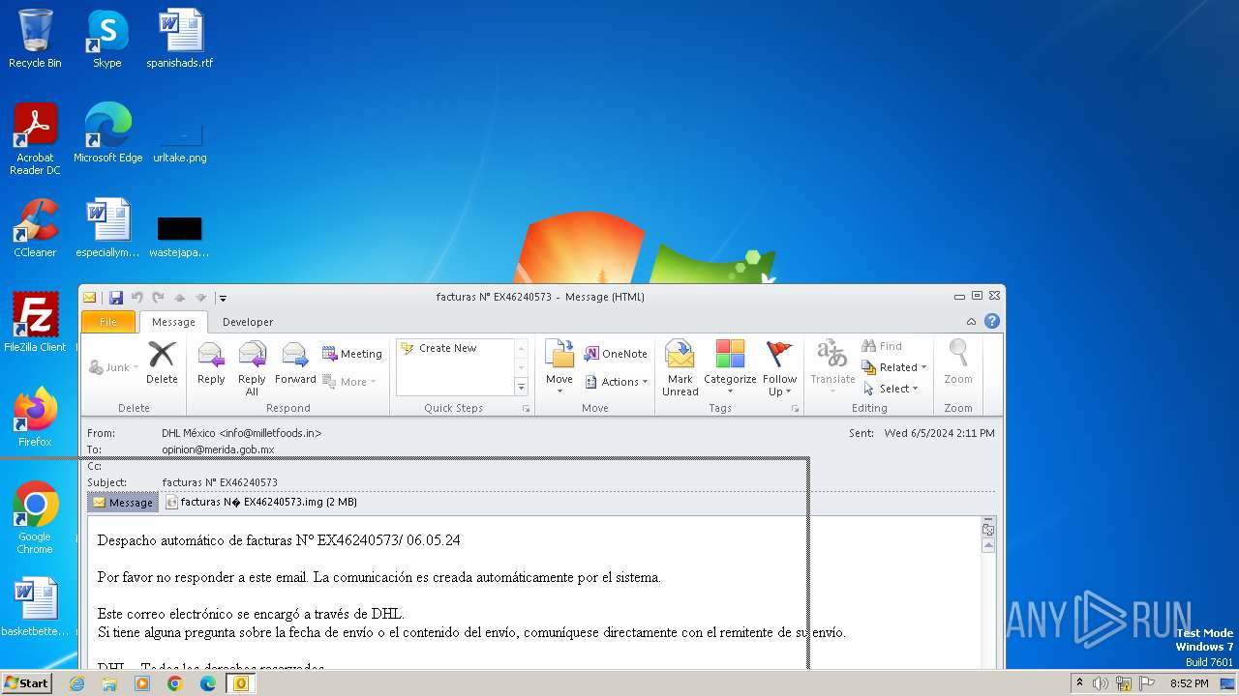
Task: Open Outlook Help question mark icon
Action: pyautogui.click(x=991, y=321)
